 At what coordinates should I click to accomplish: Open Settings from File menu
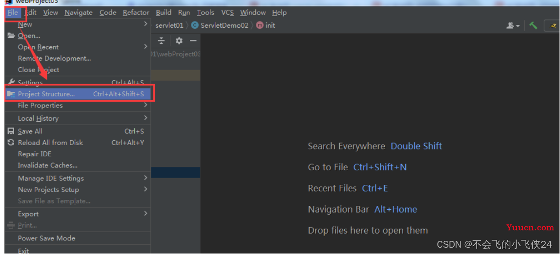click(78, 83)
